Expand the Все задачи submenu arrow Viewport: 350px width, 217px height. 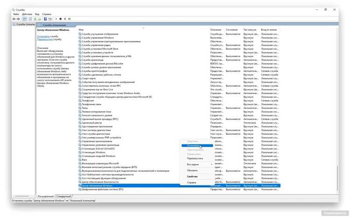click(211, 164)
